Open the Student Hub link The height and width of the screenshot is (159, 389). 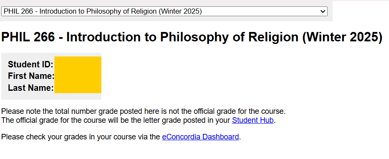[x=253, y=120]
